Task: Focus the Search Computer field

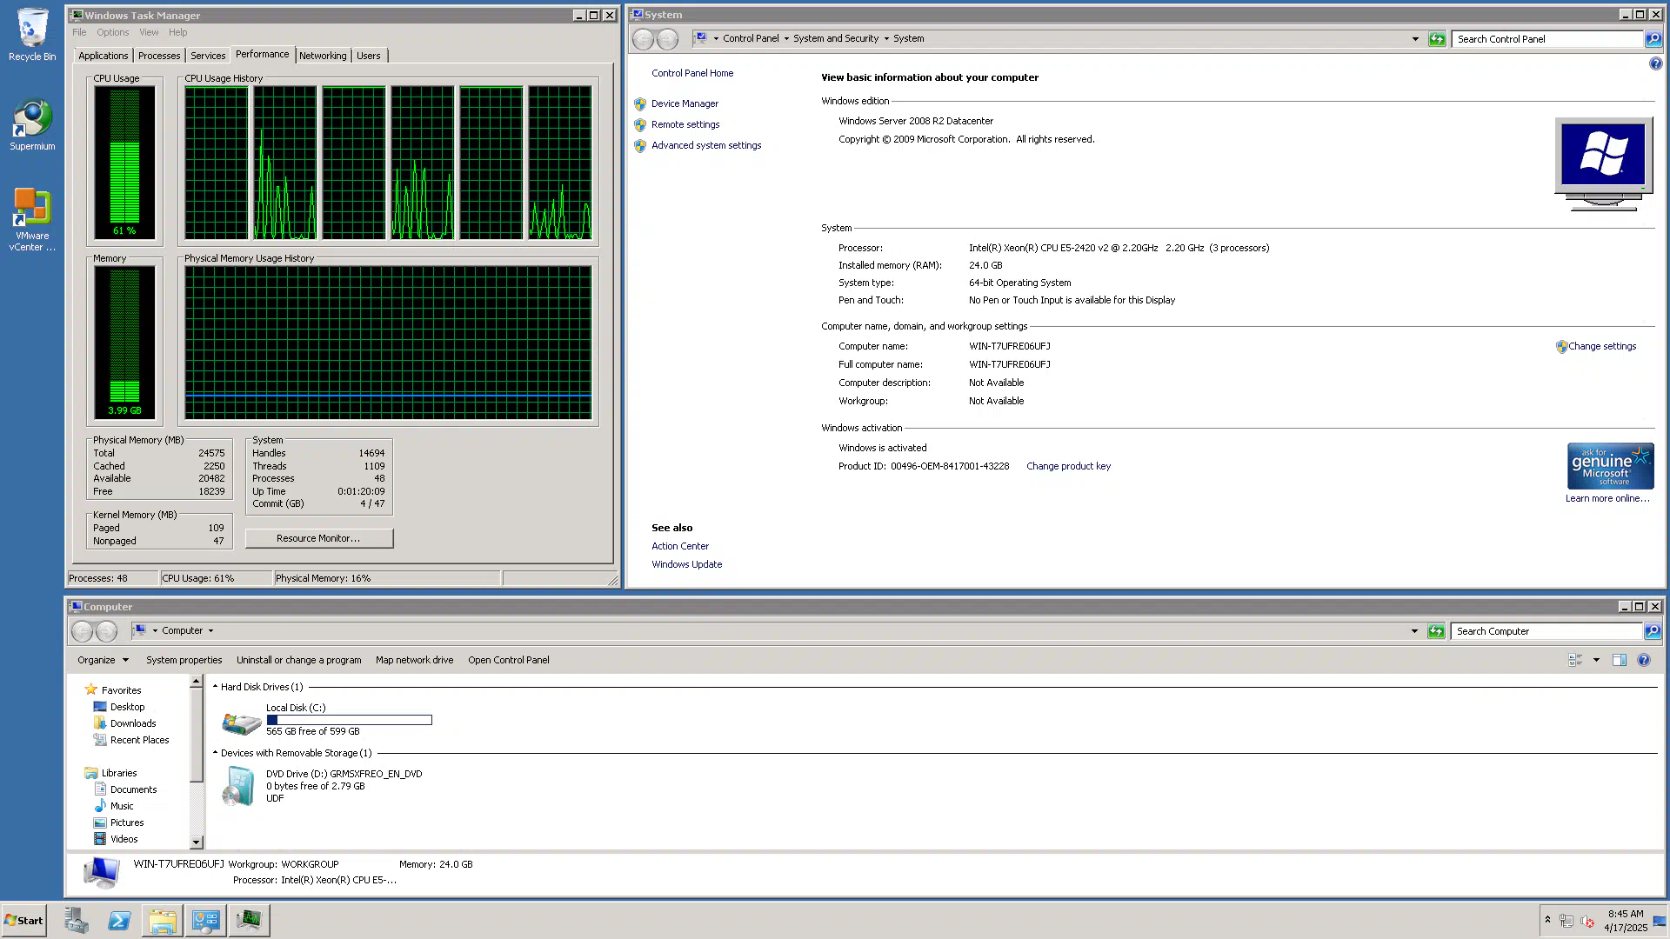Action: 1546,631
